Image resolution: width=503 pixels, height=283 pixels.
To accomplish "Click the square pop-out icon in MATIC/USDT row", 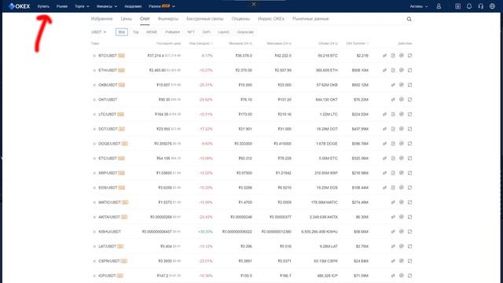I will pos(410,202).
